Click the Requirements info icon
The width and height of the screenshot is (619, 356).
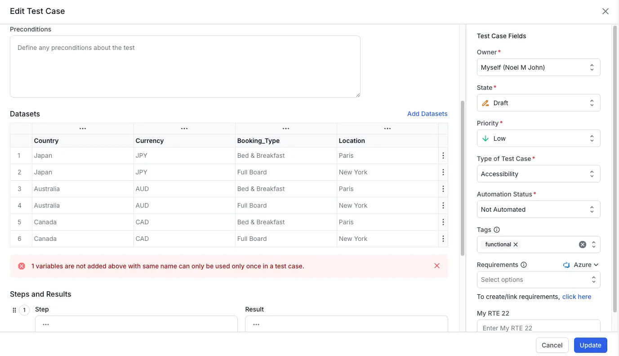[524, 265]
